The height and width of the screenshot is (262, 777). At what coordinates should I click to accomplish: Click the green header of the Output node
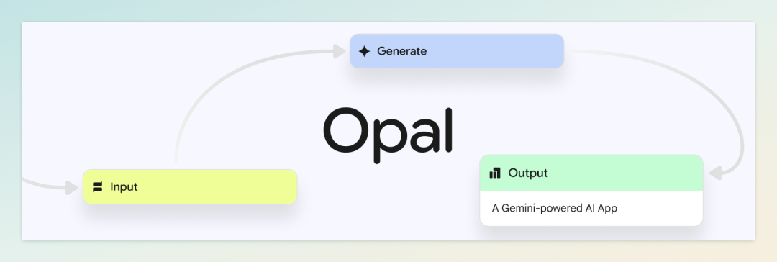click(x=591, y=173)
